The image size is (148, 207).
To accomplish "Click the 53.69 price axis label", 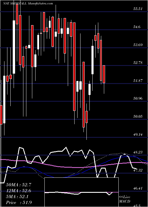I will click(138, 45).
